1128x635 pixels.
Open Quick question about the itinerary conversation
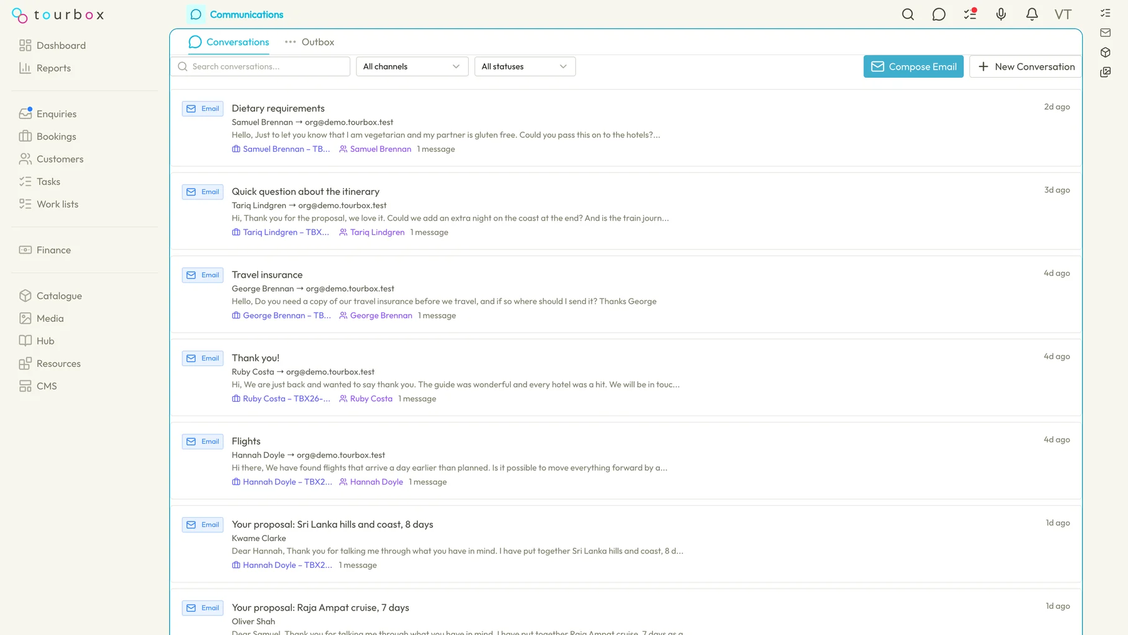[x=625, y=211]
